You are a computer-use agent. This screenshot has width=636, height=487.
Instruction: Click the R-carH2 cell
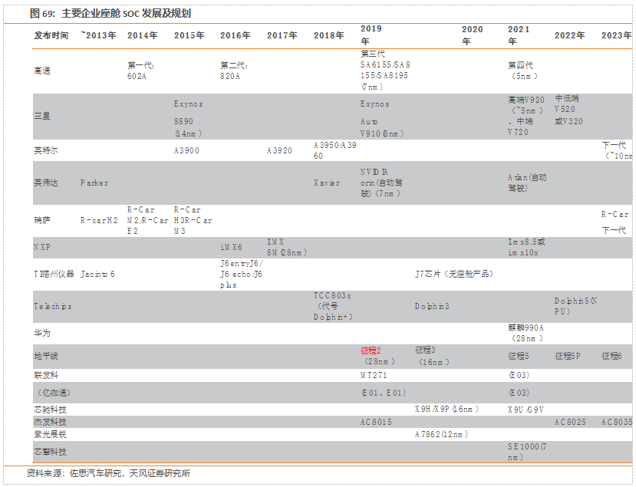(x=99, y=221)
